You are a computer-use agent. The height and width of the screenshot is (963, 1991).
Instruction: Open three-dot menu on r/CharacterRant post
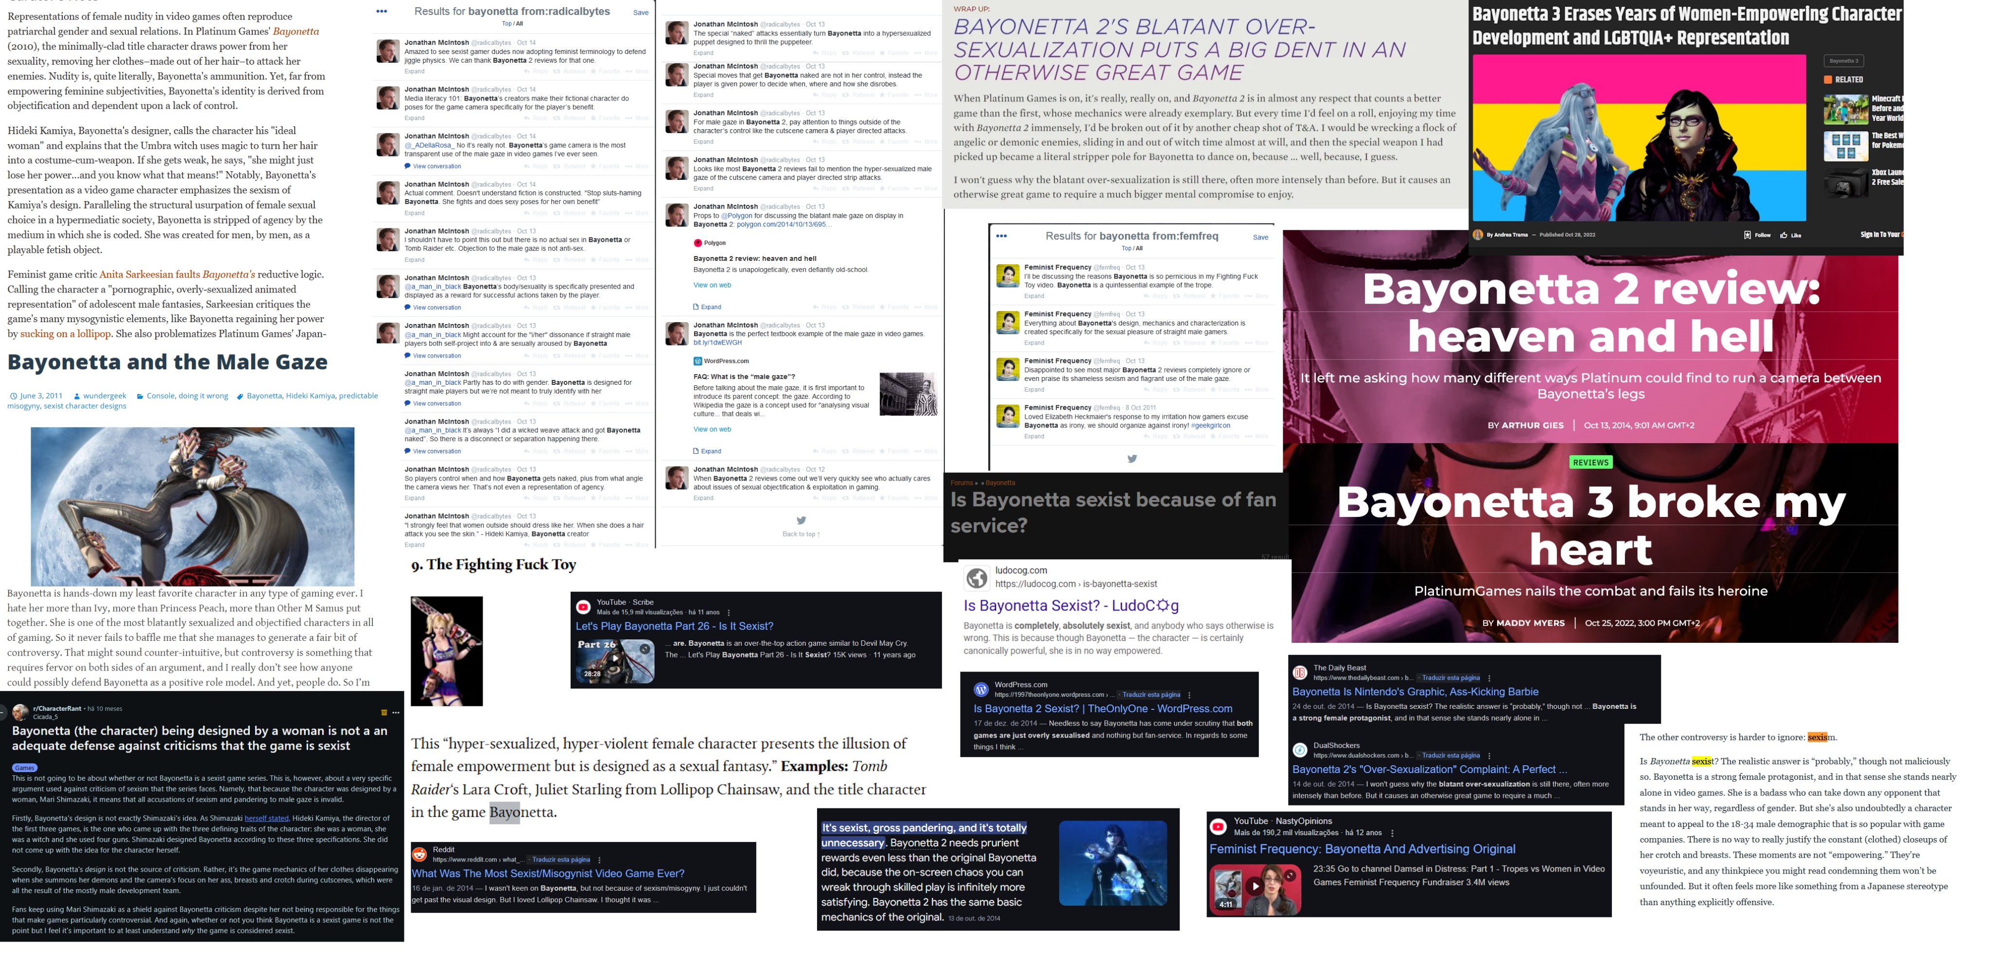click(396, 713)
